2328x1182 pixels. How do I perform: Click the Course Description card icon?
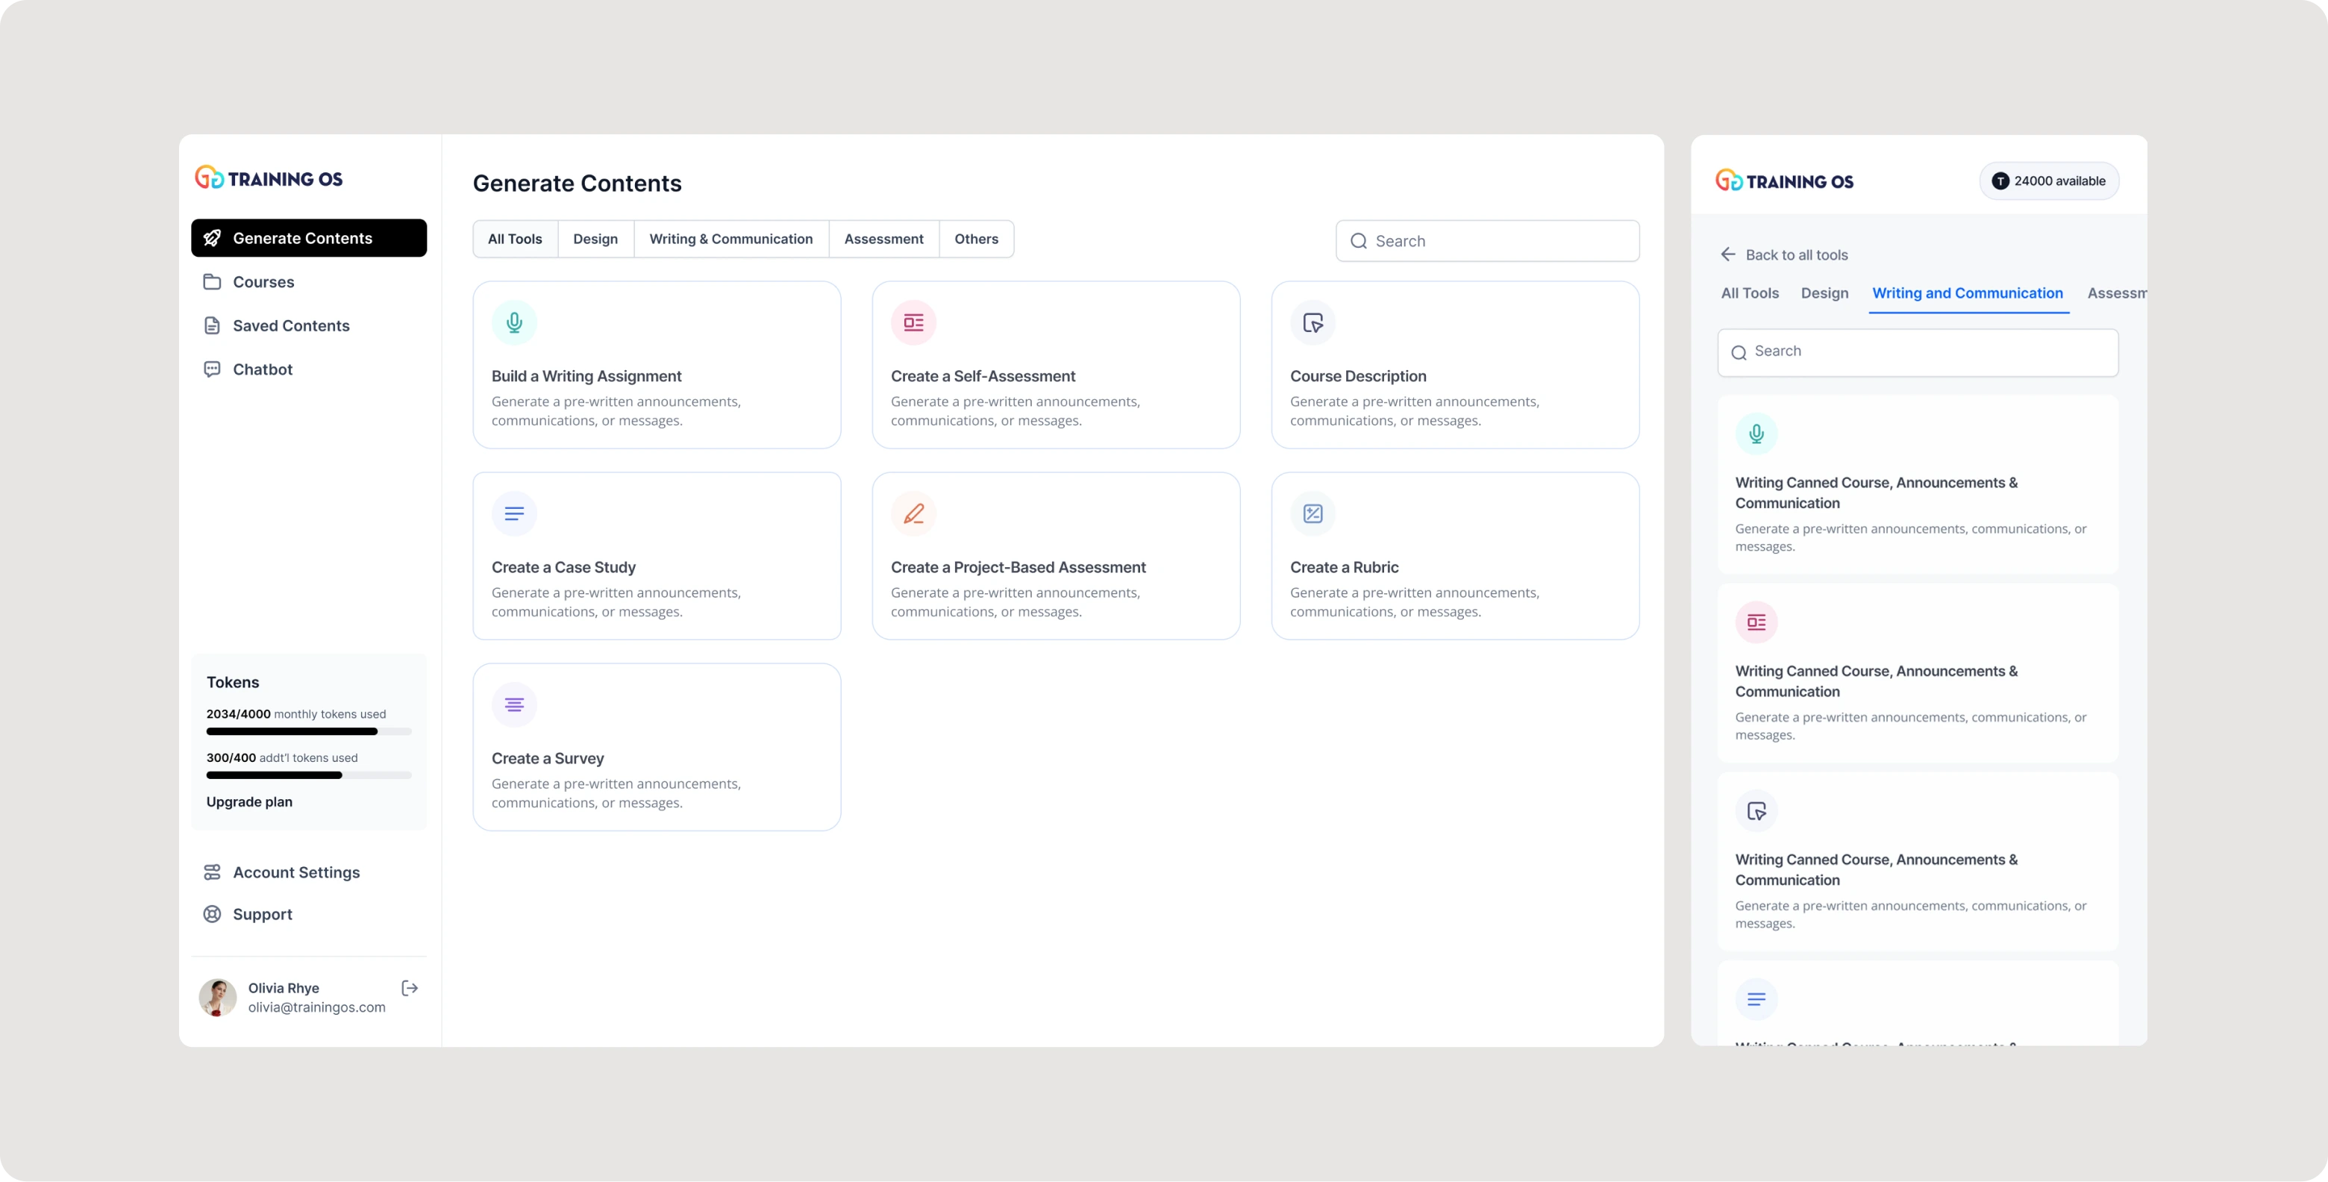pos(1312,322)
